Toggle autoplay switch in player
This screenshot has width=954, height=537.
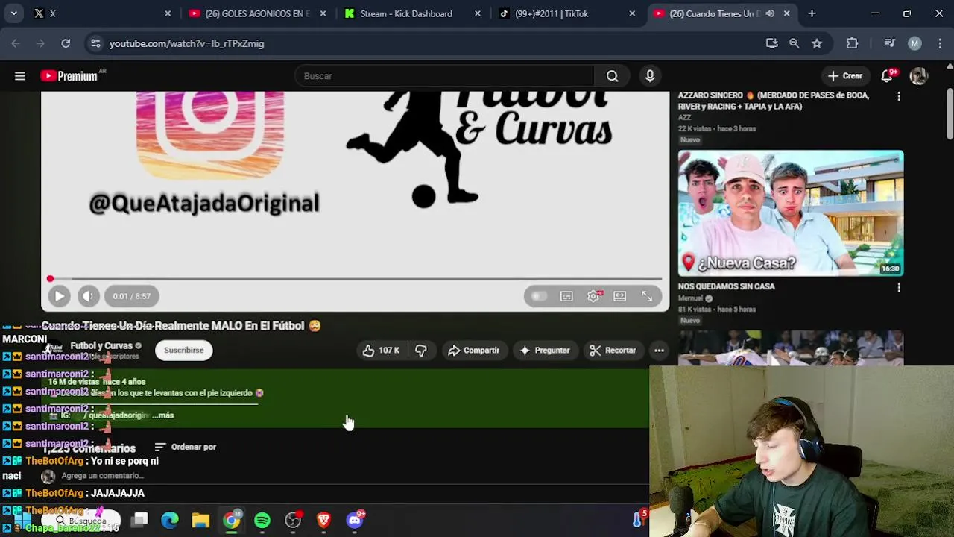[x=539, y=296]
